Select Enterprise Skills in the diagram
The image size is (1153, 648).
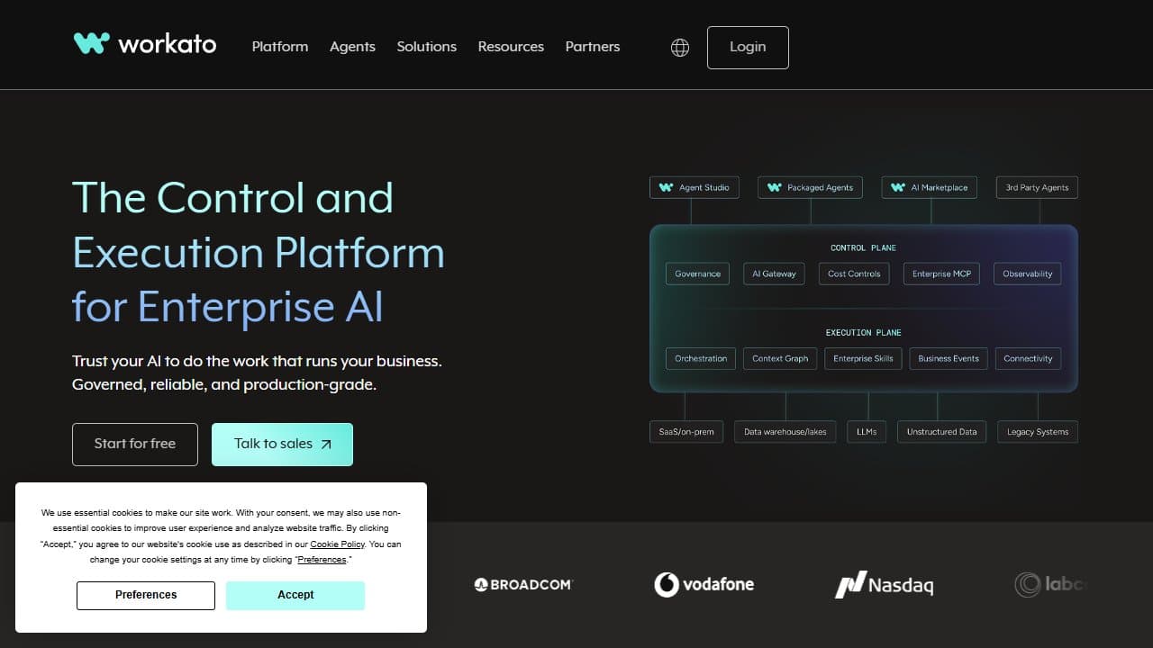[x=863, y=358]
